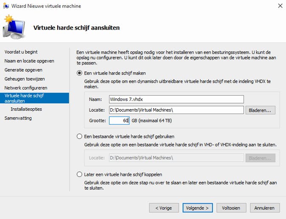Choose 'Later een virtuele harde schijf koppelen'
Screen dimensions: 286x219
(x=79, y=174)
